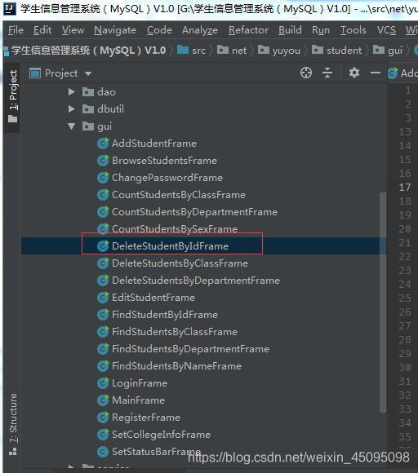The width and height of the screenshot is (418, 473).
Task: Click FindStudentsByClassFrame class icon
Action: (x=103, y=332)
